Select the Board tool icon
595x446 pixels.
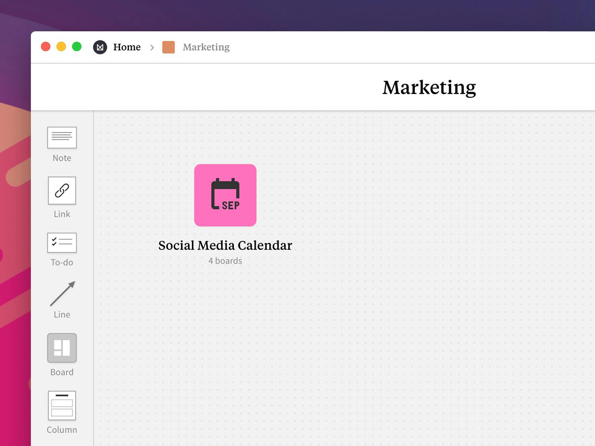62,348
